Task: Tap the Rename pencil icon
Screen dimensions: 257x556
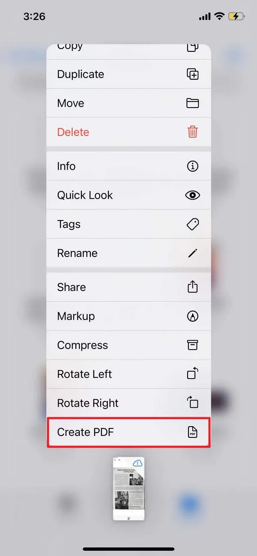Action: tap(193, 253)
